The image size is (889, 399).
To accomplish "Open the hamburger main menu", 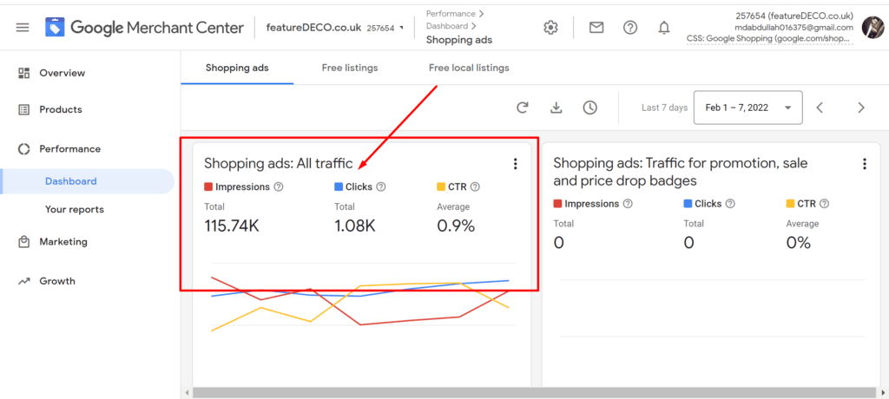I will [23, 27].
